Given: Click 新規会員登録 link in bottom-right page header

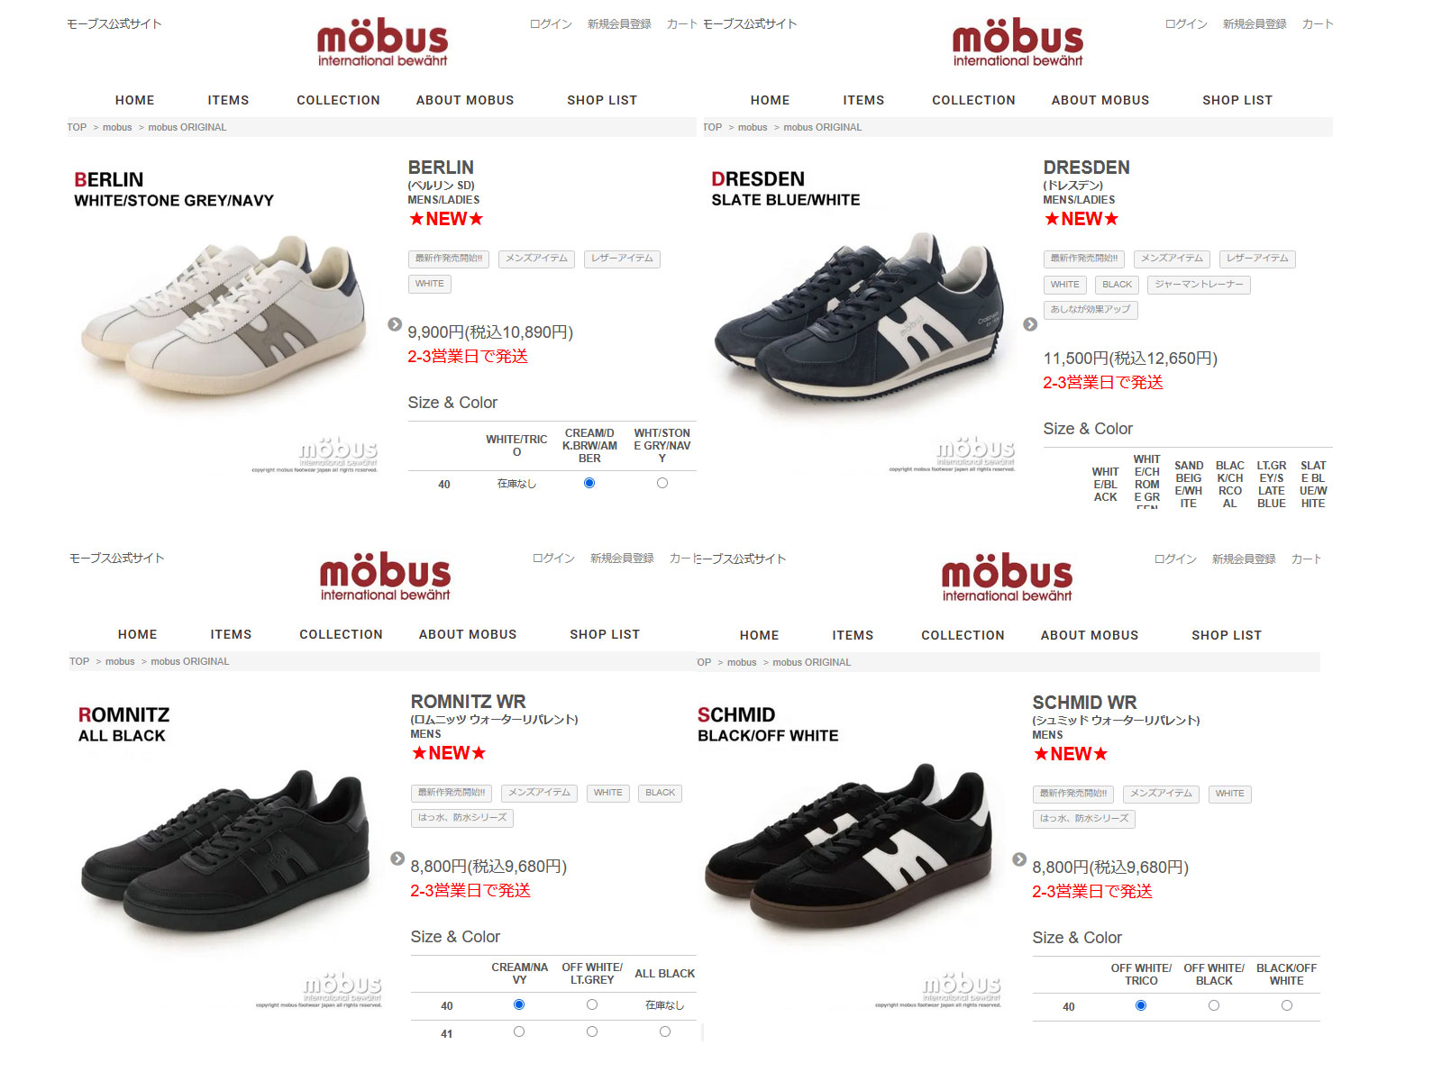Looking at the screenshot, I should click(1244, 559).
